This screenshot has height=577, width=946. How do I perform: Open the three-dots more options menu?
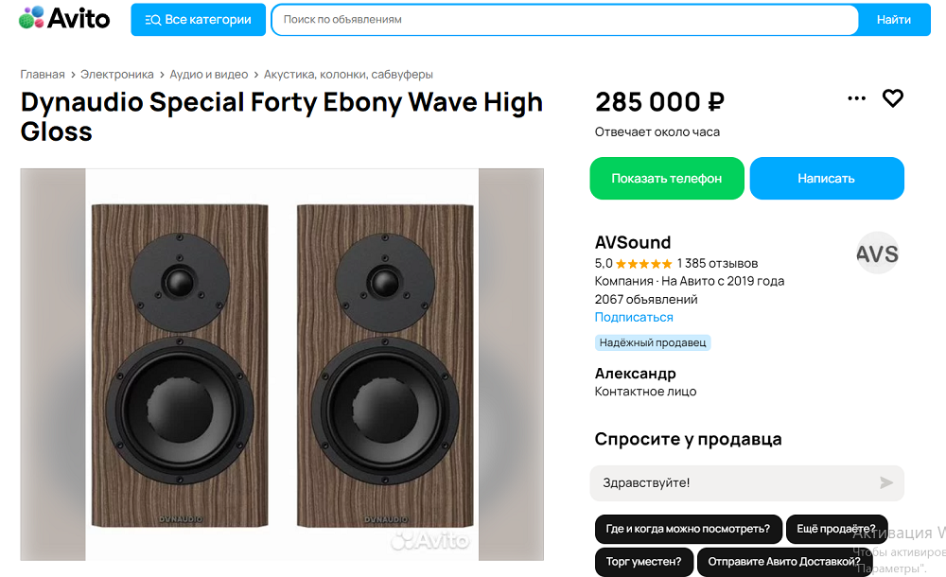857,98
